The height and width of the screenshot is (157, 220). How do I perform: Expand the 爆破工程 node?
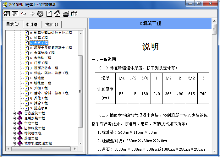pos(14,139)
